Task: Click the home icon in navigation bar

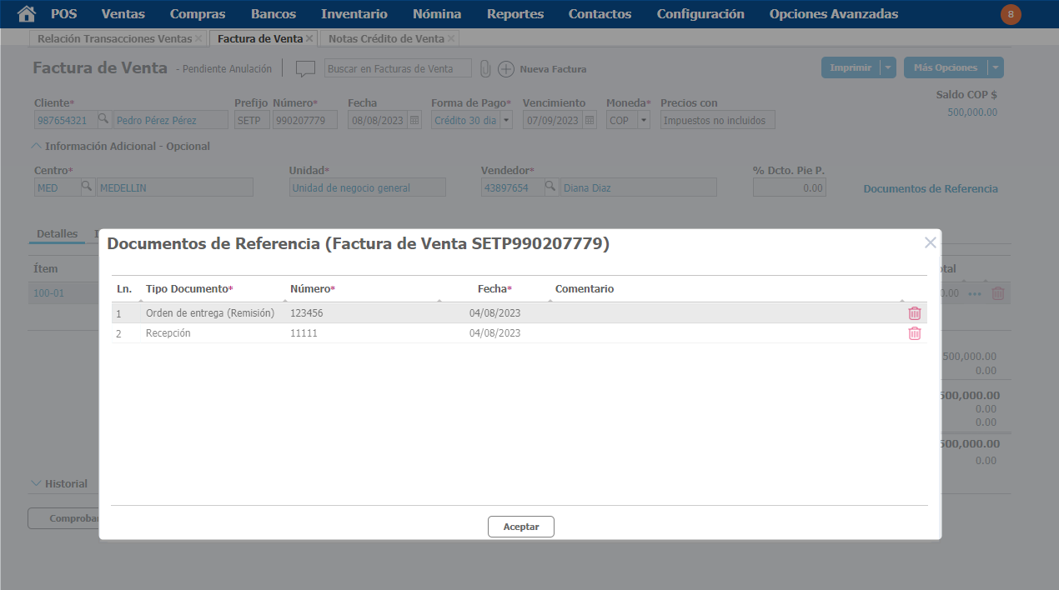Action: click(27, 14)
